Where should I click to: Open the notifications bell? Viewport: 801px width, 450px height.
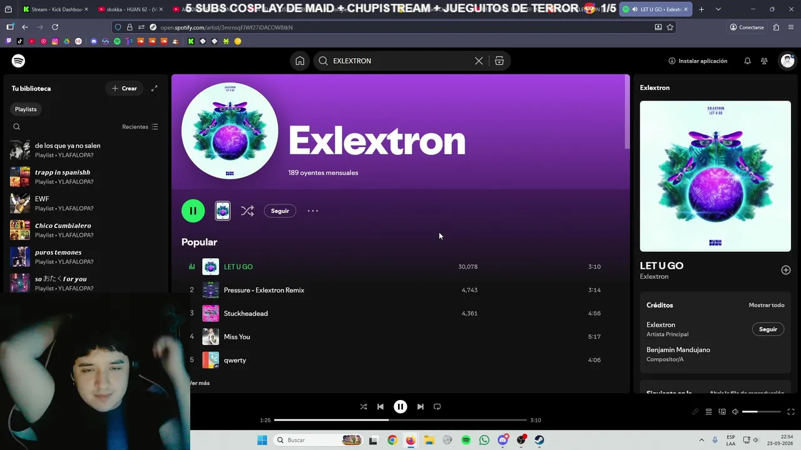click(747, 61)
